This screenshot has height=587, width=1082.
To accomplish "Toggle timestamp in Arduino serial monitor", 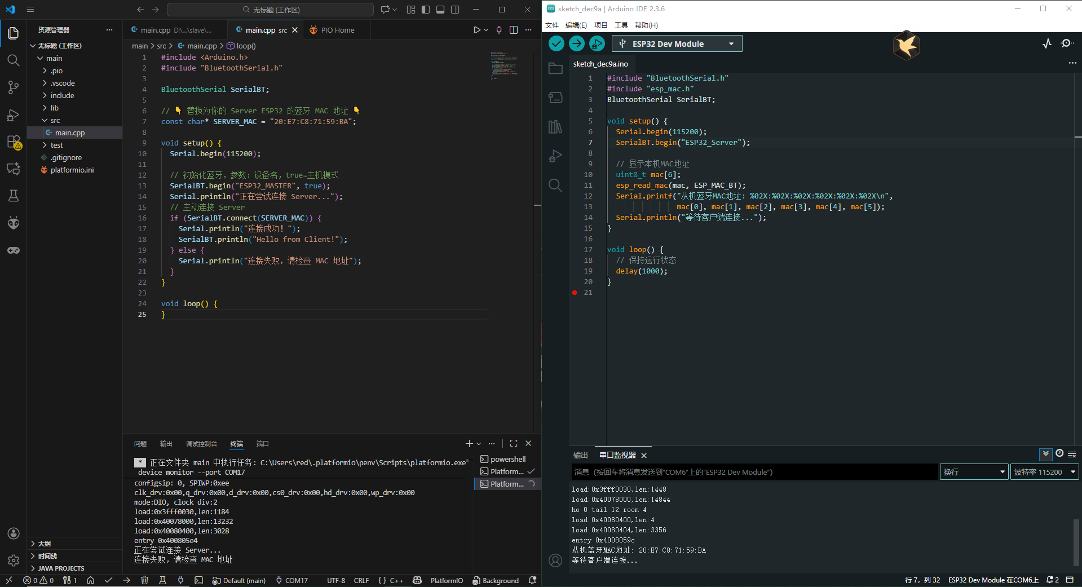I will 1059,453.
